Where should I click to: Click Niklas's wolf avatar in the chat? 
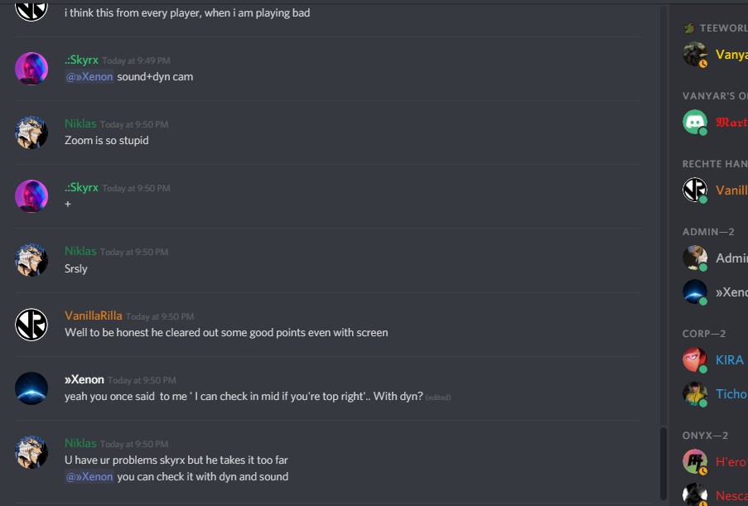(x=31, y=133)
